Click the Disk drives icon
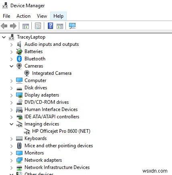This screenshot has width=172, height=175. (19, 89)
